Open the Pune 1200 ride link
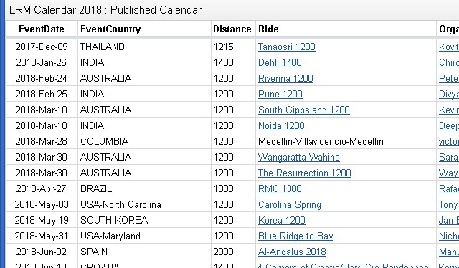Screen dimensions: 459x268 [x=280, y=94]
